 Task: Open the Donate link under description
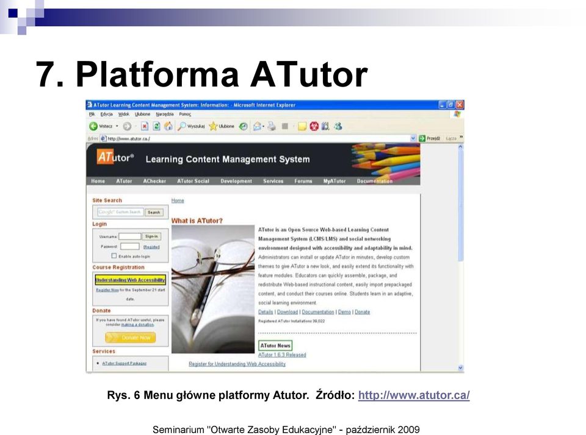(362, 312)
